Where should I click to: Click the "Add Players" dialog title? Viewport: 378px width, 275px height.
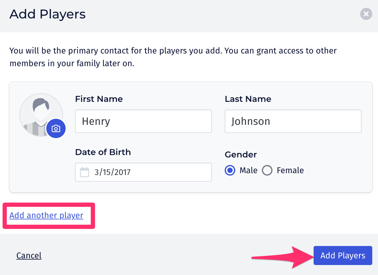(x=47, y=14)
